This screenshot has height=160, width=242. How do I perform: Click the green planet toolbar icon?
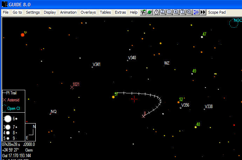point(150,12)
